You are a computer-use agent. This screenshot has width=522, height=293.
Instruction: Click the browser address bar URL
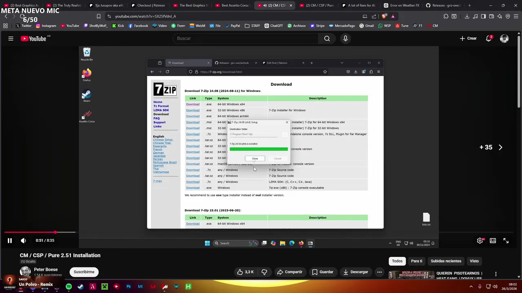point(146,16)
